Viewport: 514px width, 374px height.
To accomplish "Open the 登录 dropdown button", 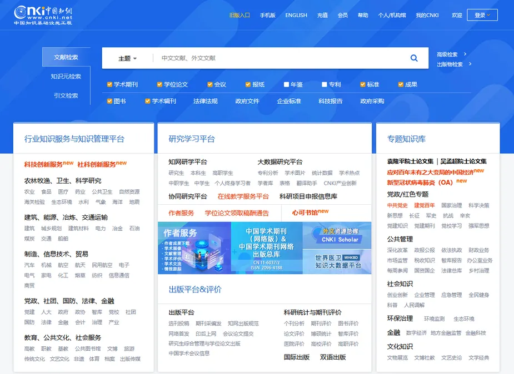I will tap(482, 15).
